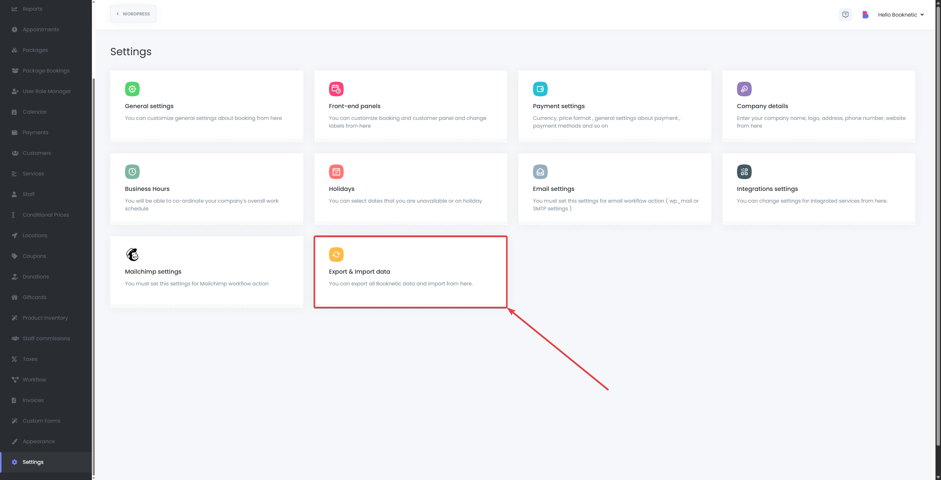Open Custom Forms in the sidebar
The width and height of the screenshot is (941, 480).
click(x=46, y=421)
